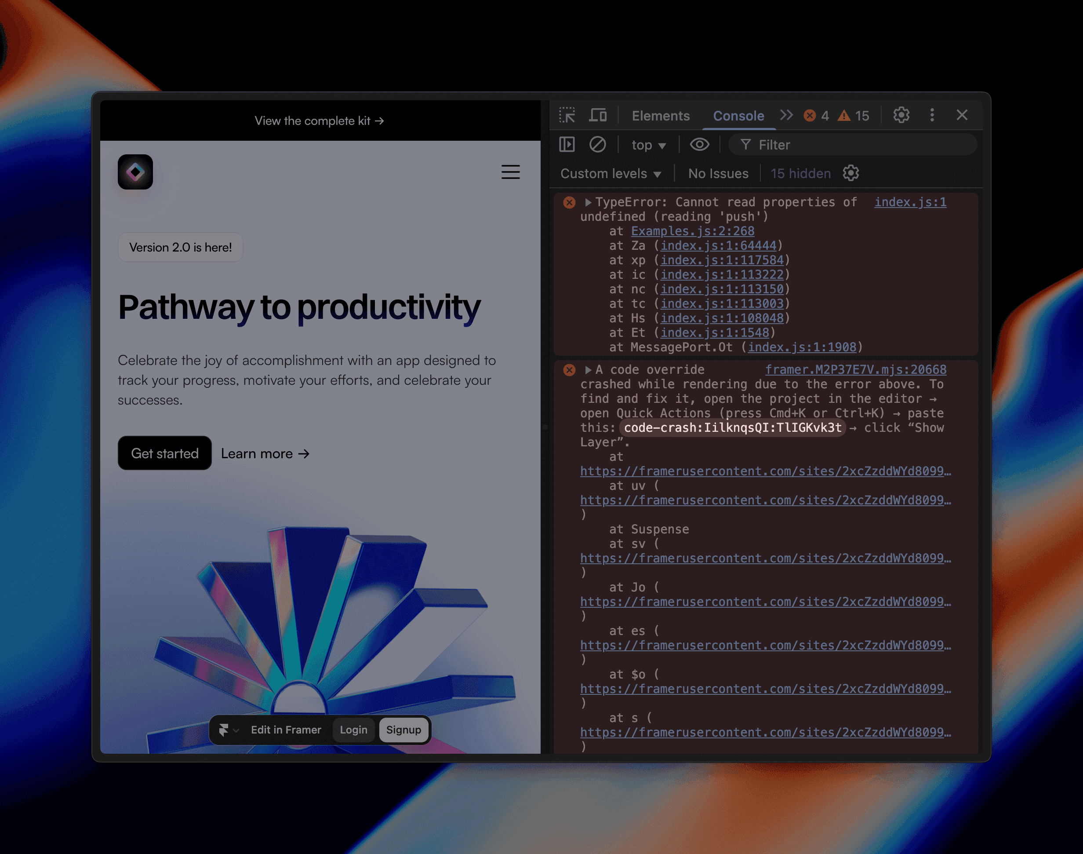Open the hamburger menu on the webpage
The width and height of the screenshot is (1083, 854).
(x=510, y=172)
